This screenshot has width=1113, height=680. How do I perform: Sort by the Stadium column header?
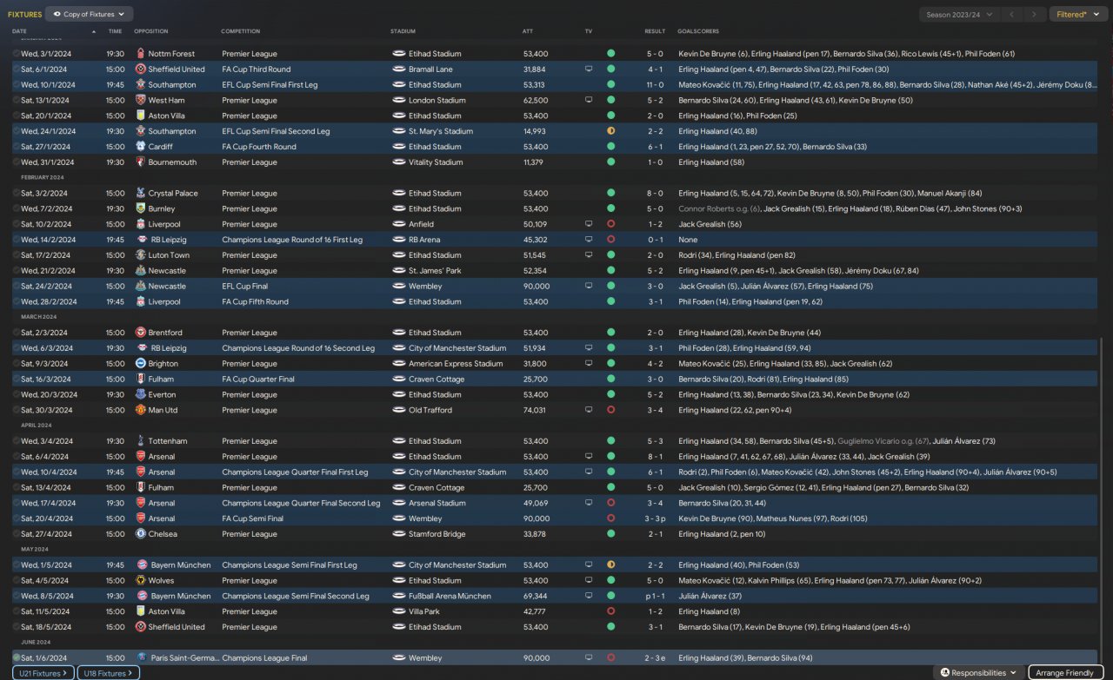(403, 31)
